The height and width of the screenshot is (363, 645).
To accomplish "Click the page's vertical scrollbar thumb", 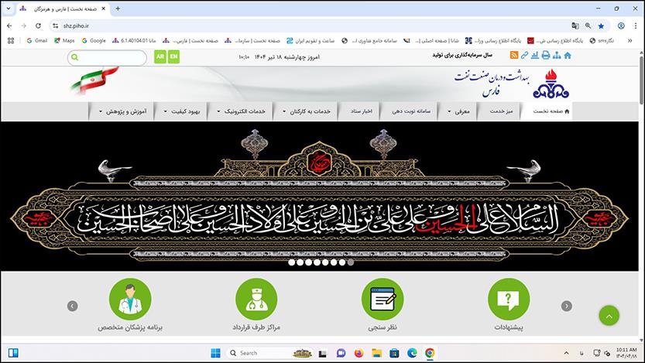I will [x=641, y=80].
